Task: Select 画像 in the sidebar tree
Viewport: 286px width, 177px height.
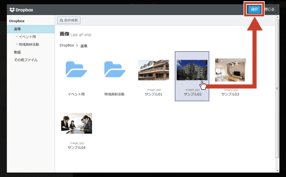Action: [18, 29]
